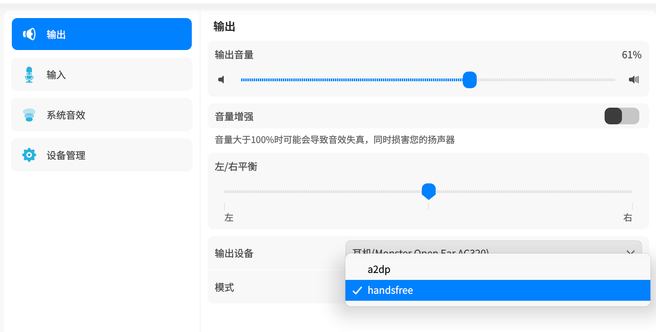
Task: Expand the 输出设备 dropdown
Action: point(493,248)
